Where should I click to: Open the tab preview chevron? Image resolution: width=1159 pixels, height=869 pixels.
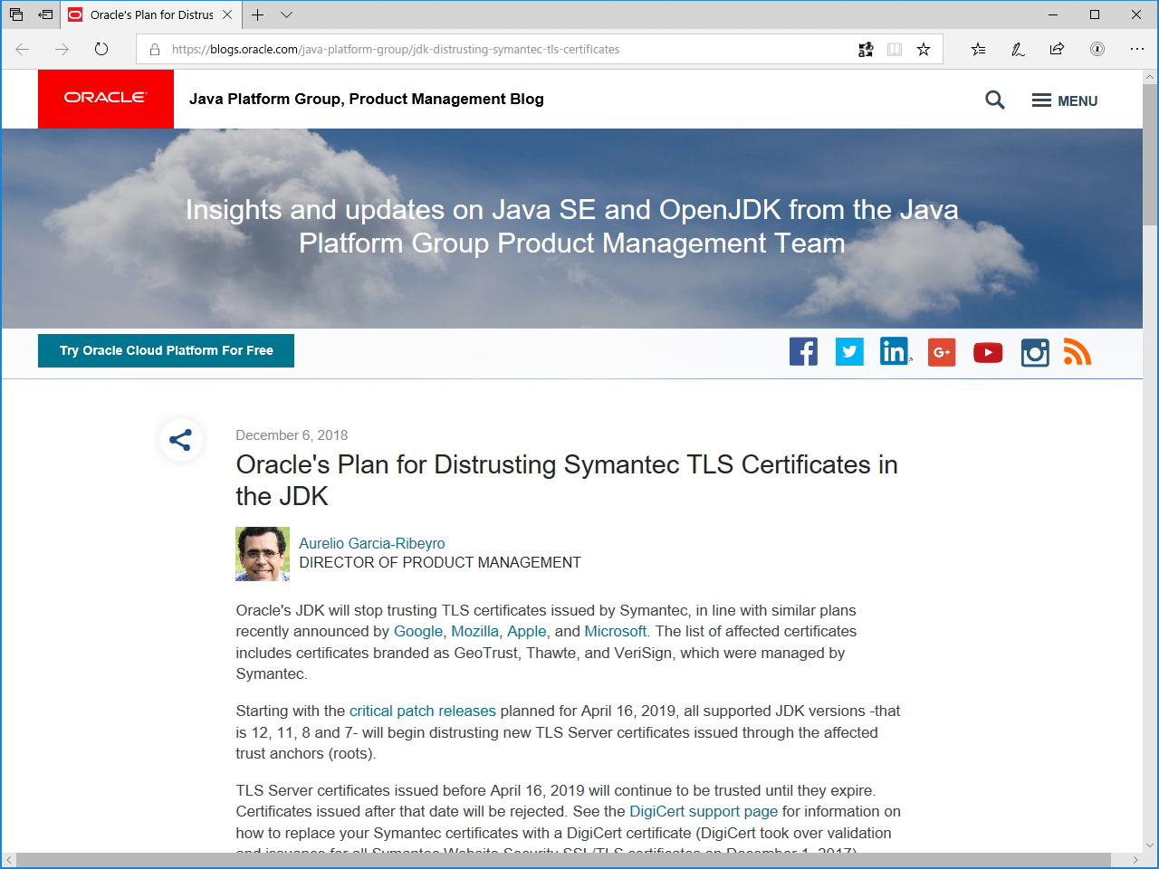click(x=286, y=14)
